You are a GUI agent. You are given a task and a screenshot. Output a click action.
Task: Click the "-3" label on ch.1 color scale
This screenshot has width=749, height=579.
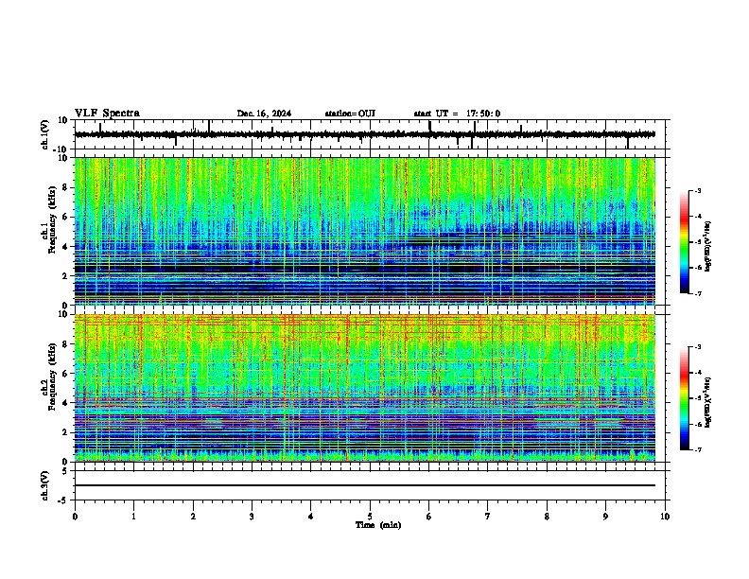[698, 191]
